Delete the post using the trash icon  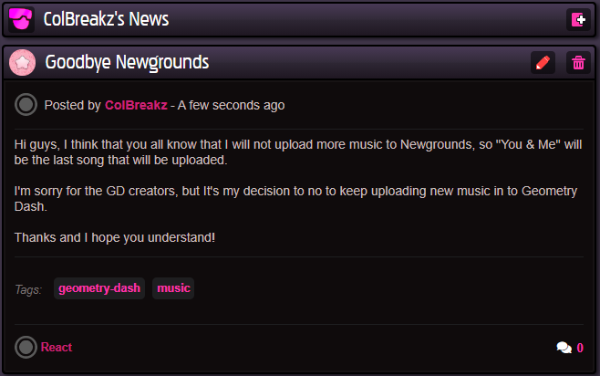[578, 62]
